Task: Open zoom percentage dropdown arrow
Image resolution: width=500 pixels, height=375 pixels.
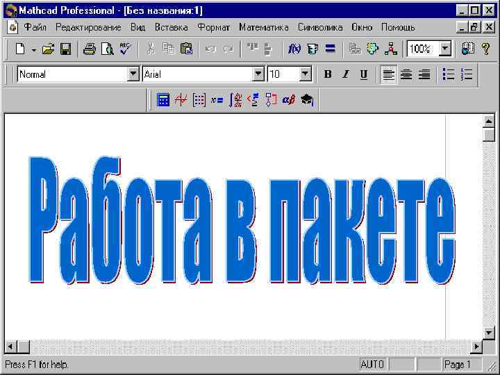Action: 445,49
